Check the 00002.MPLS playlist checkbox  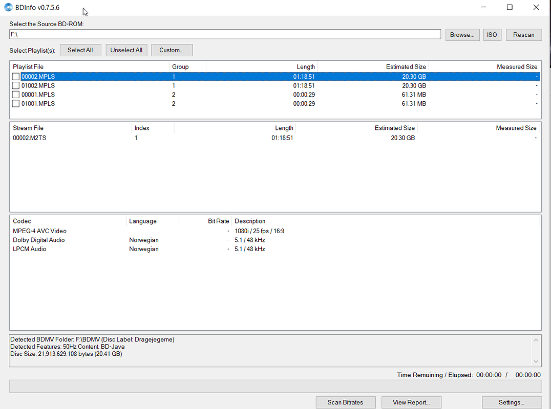[x=15, y=77]
